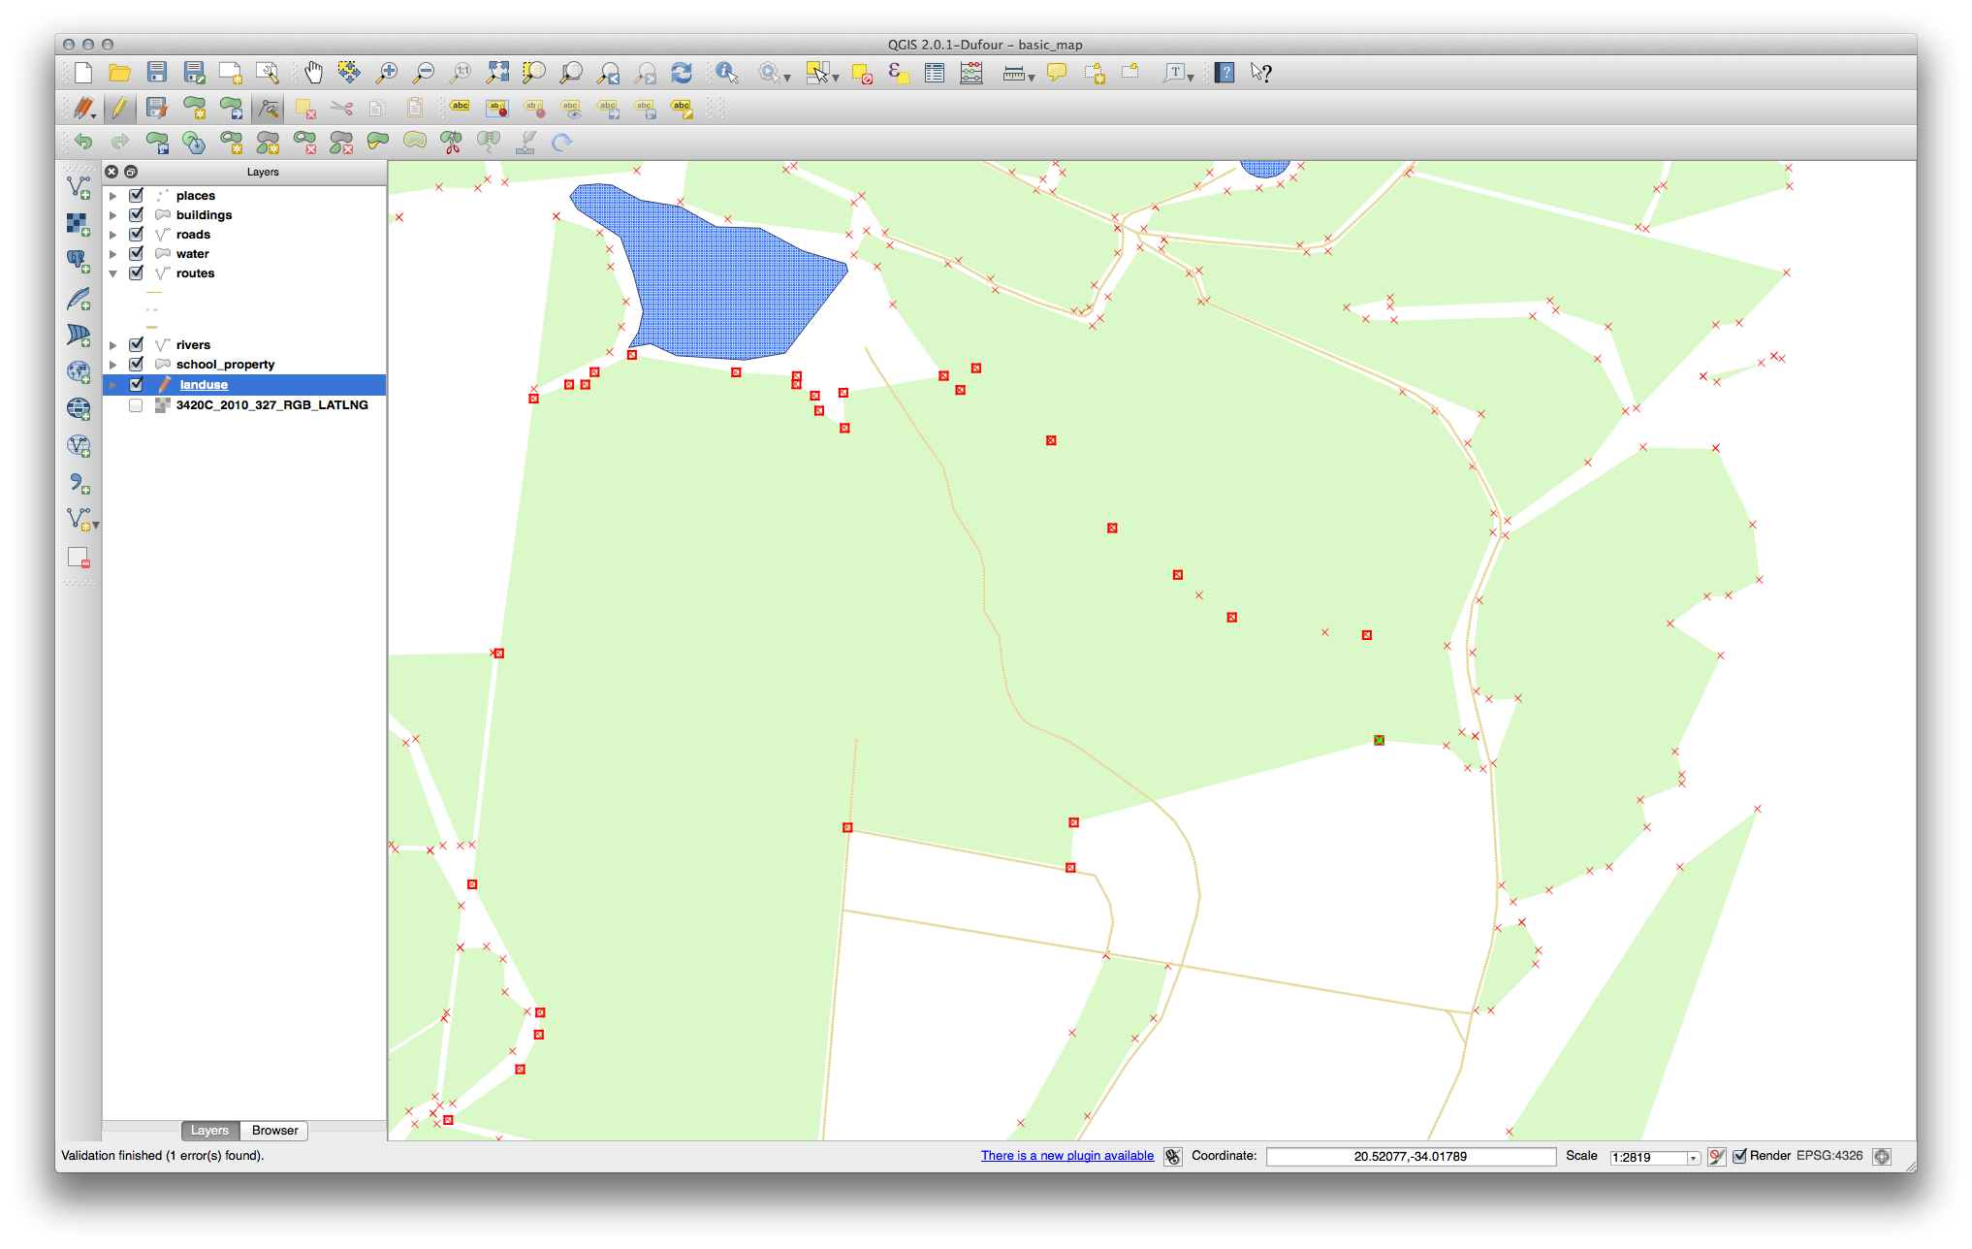Click the Refresh map icon

point(682,73)
